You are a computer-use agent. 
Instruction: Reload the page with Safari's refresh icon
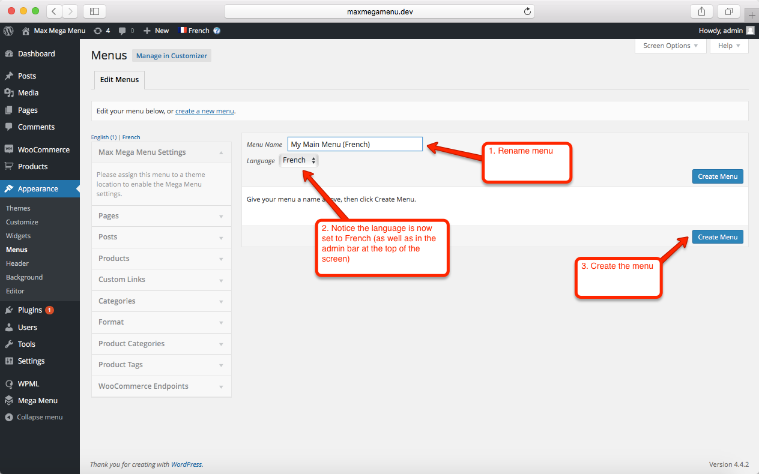(527, 11)
